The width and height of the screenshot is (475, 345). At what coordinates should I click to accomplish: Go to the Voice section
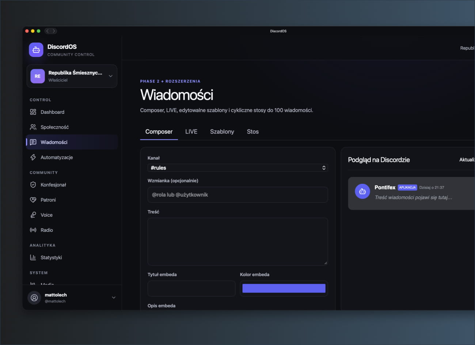(x=72, y=215)
